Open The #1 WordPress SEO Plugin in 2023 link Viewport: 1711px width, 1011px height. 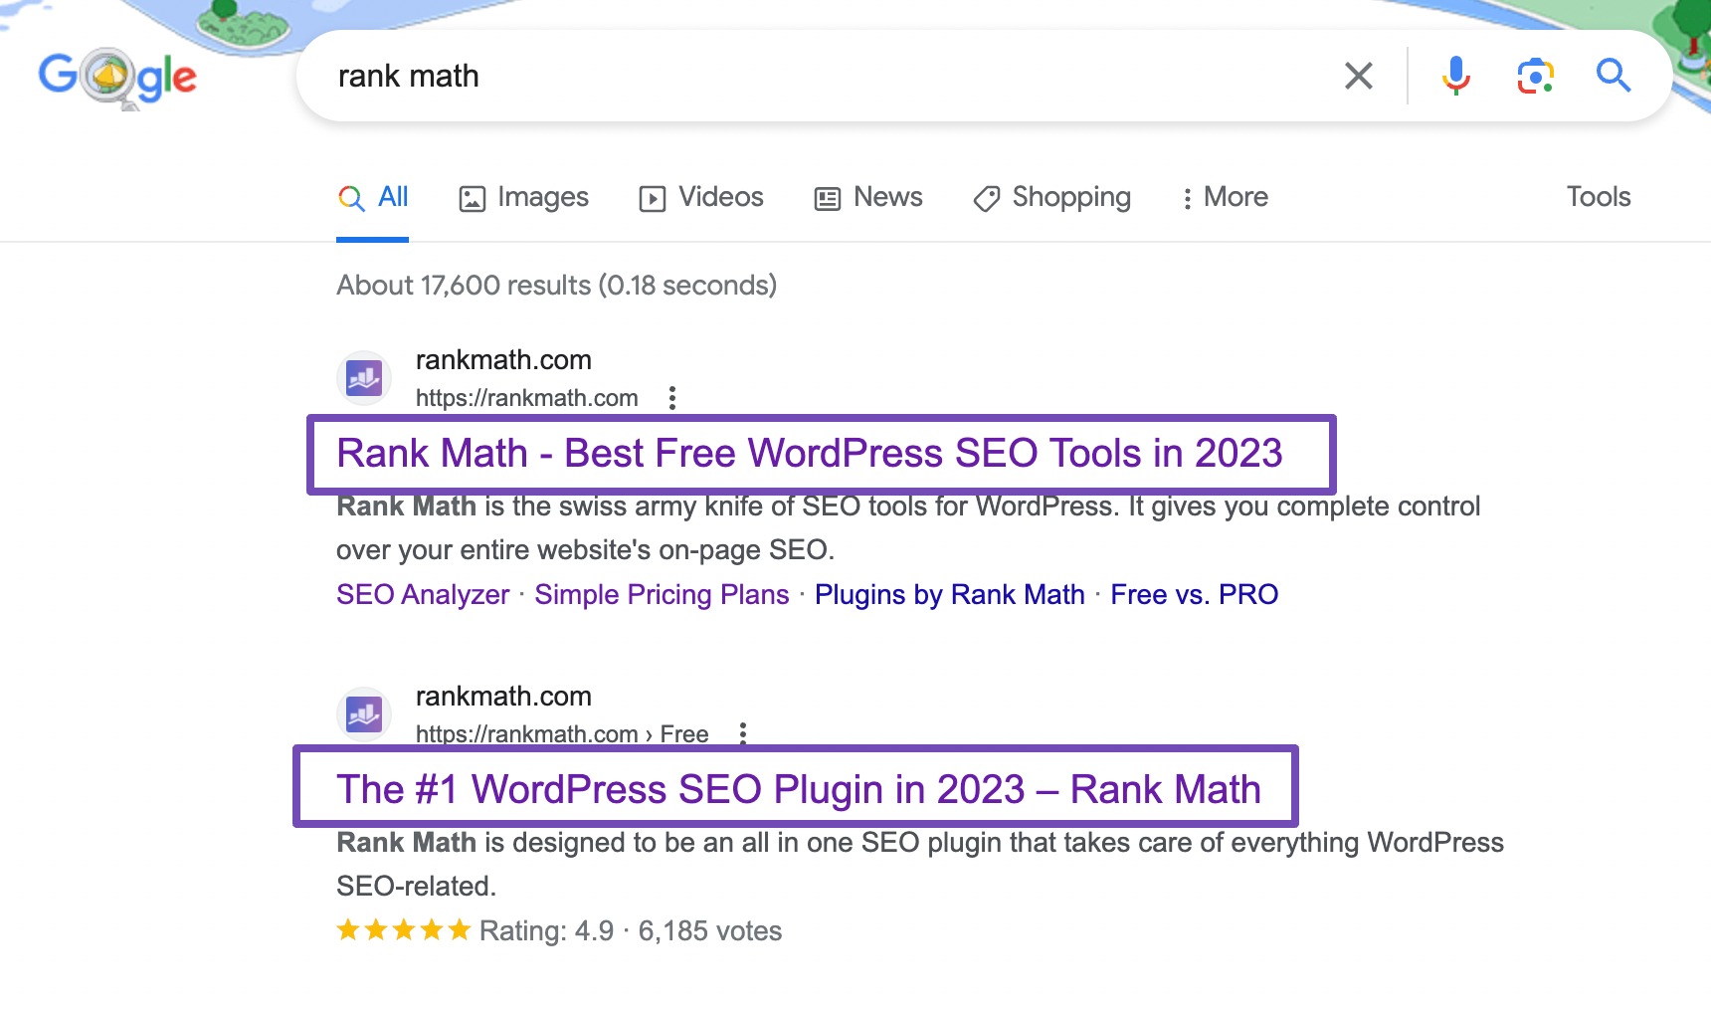[x=799, y=789]
